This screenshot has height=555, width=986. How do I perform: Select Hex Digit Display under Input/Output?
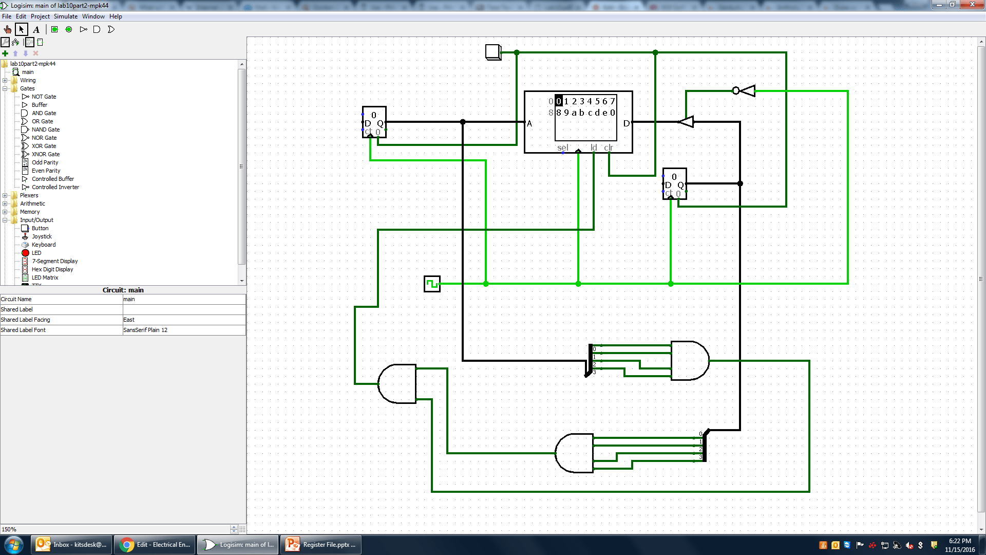pos(52,269)
